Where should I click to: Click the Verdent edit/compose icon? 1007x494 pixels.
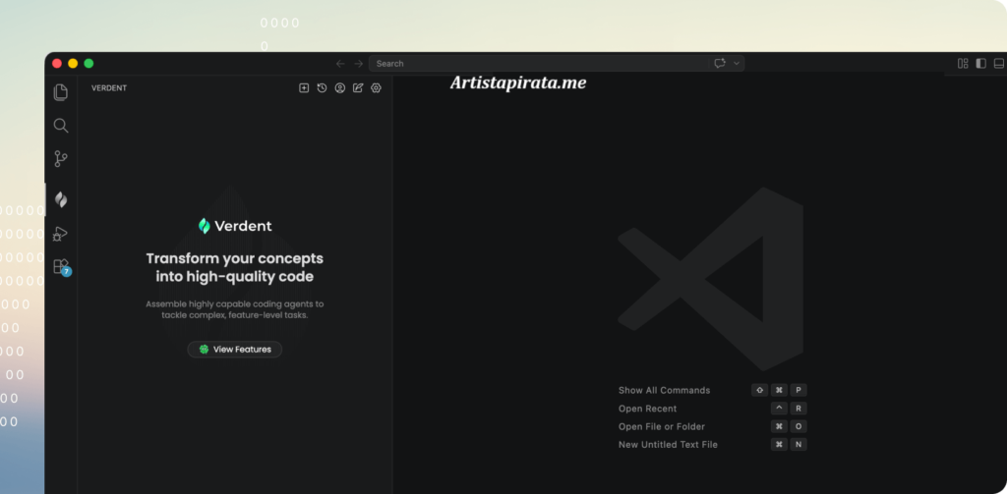tap(358, 87)
